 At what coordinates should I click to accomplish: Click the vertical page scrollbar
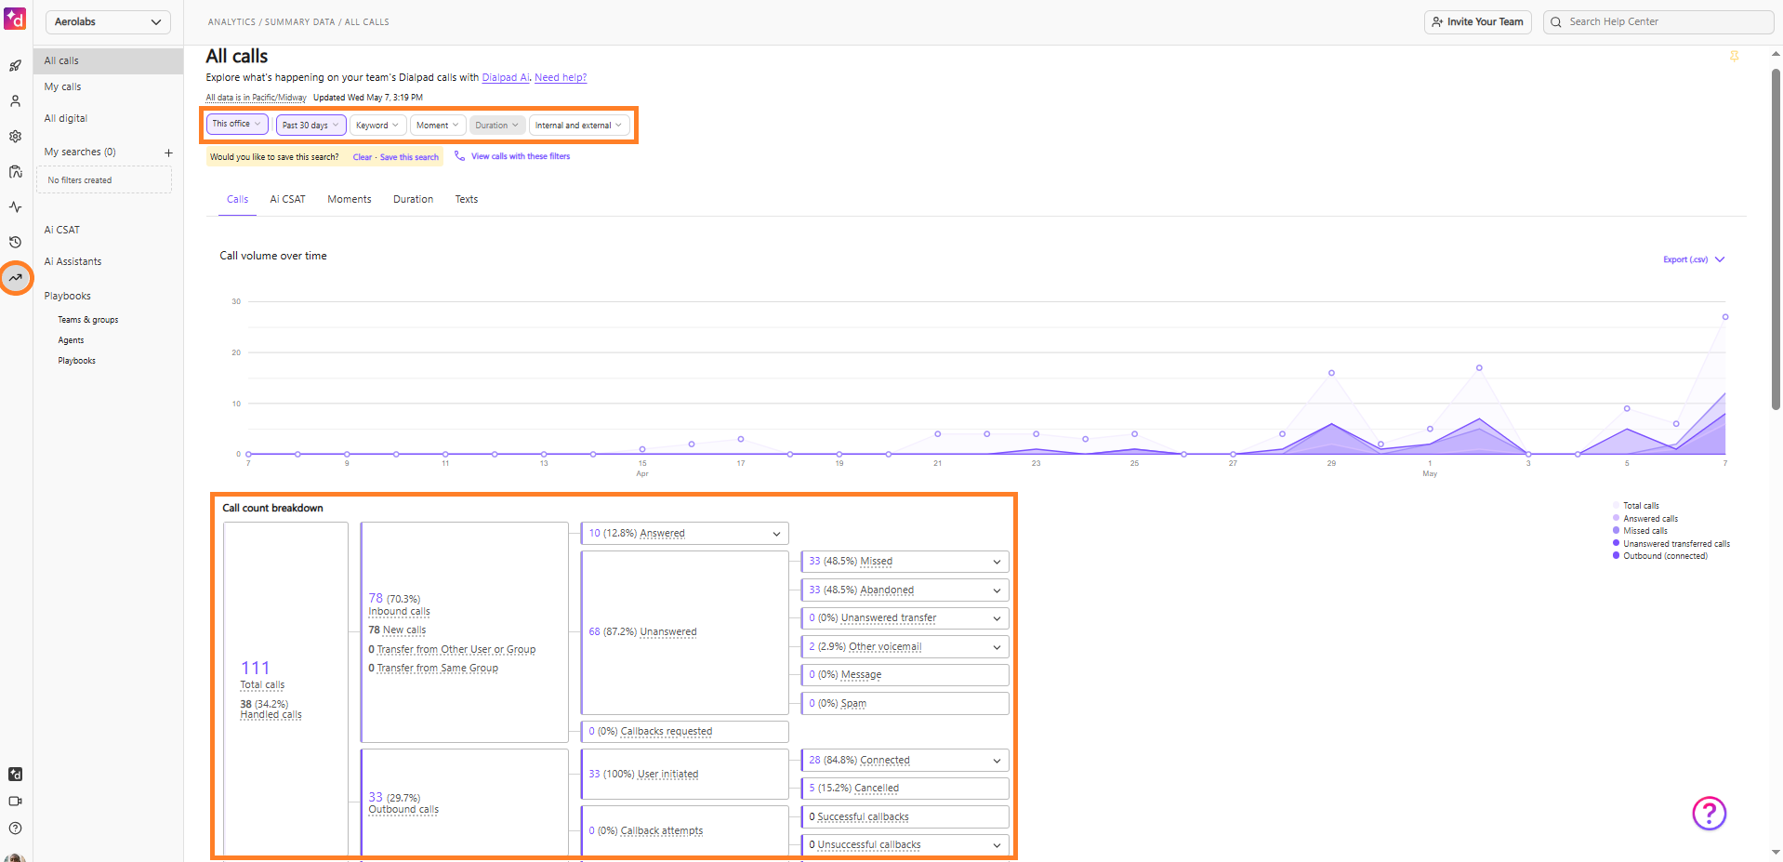(1776, 240)
